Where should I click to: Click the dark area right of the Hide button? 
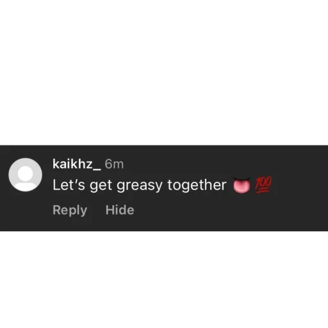click(231, 210)
